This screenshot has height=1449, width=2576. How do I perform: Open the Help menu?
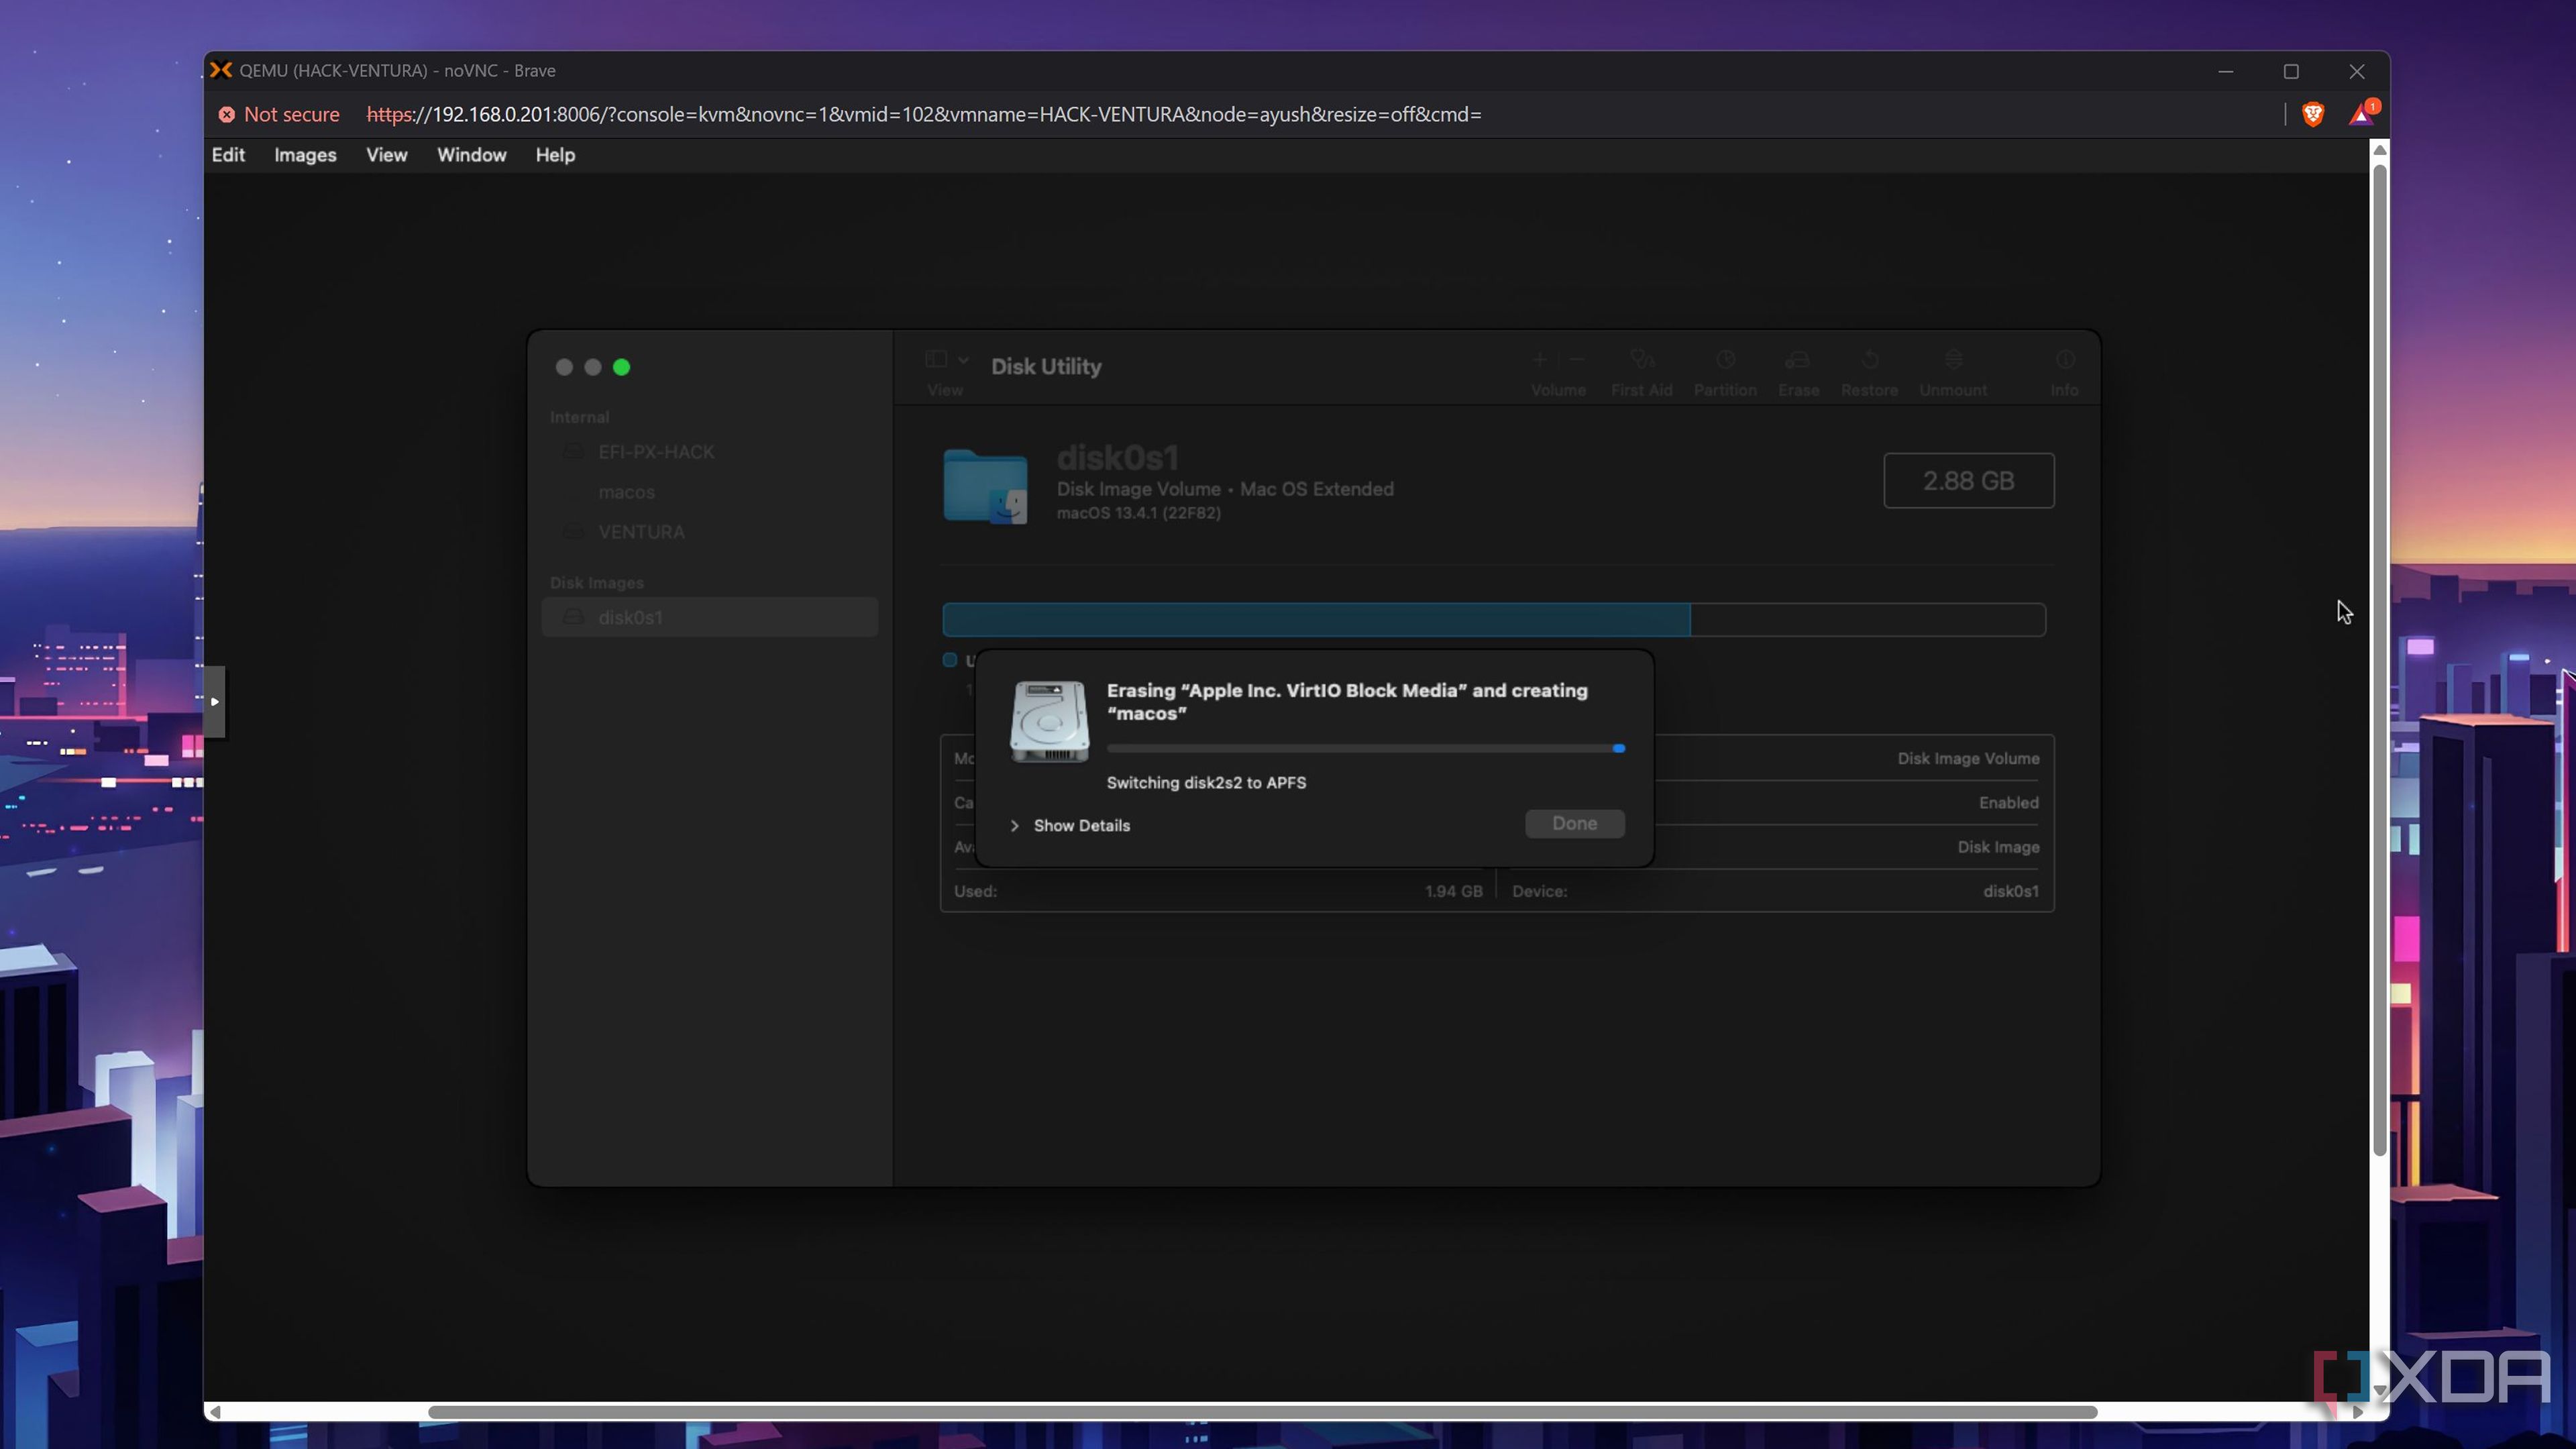[555, 155]
